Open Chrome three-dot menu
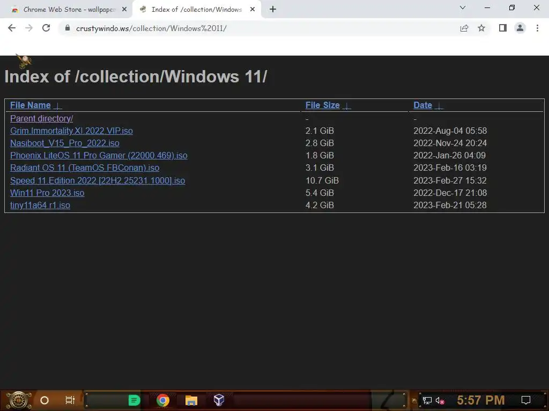The image size is (549, 411). click(x=537, y=28)
